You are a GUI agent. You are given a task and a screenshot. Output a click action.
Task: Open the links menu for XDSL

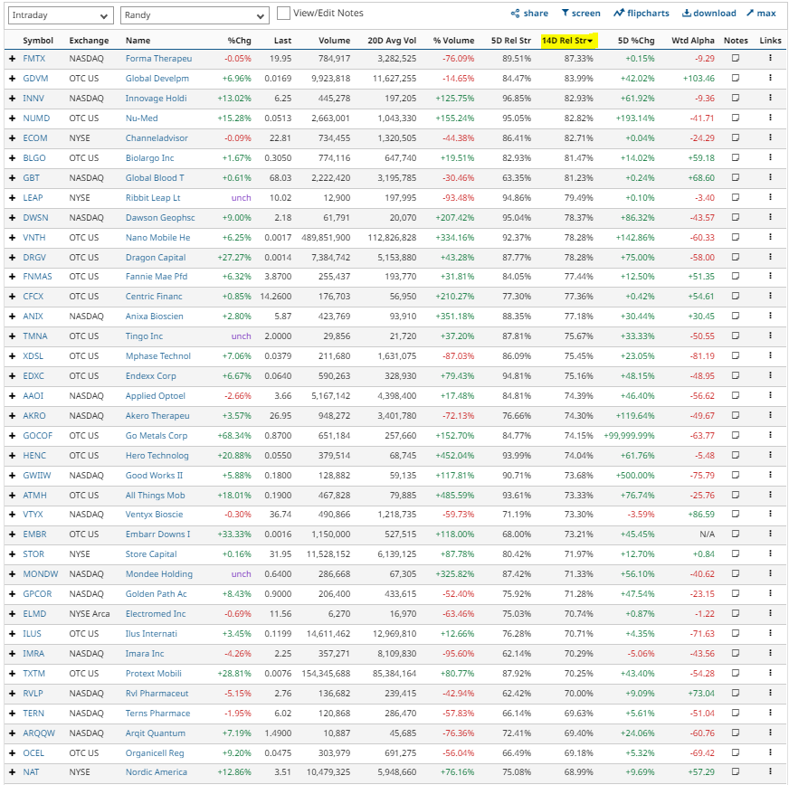click(x=770, y=355)
